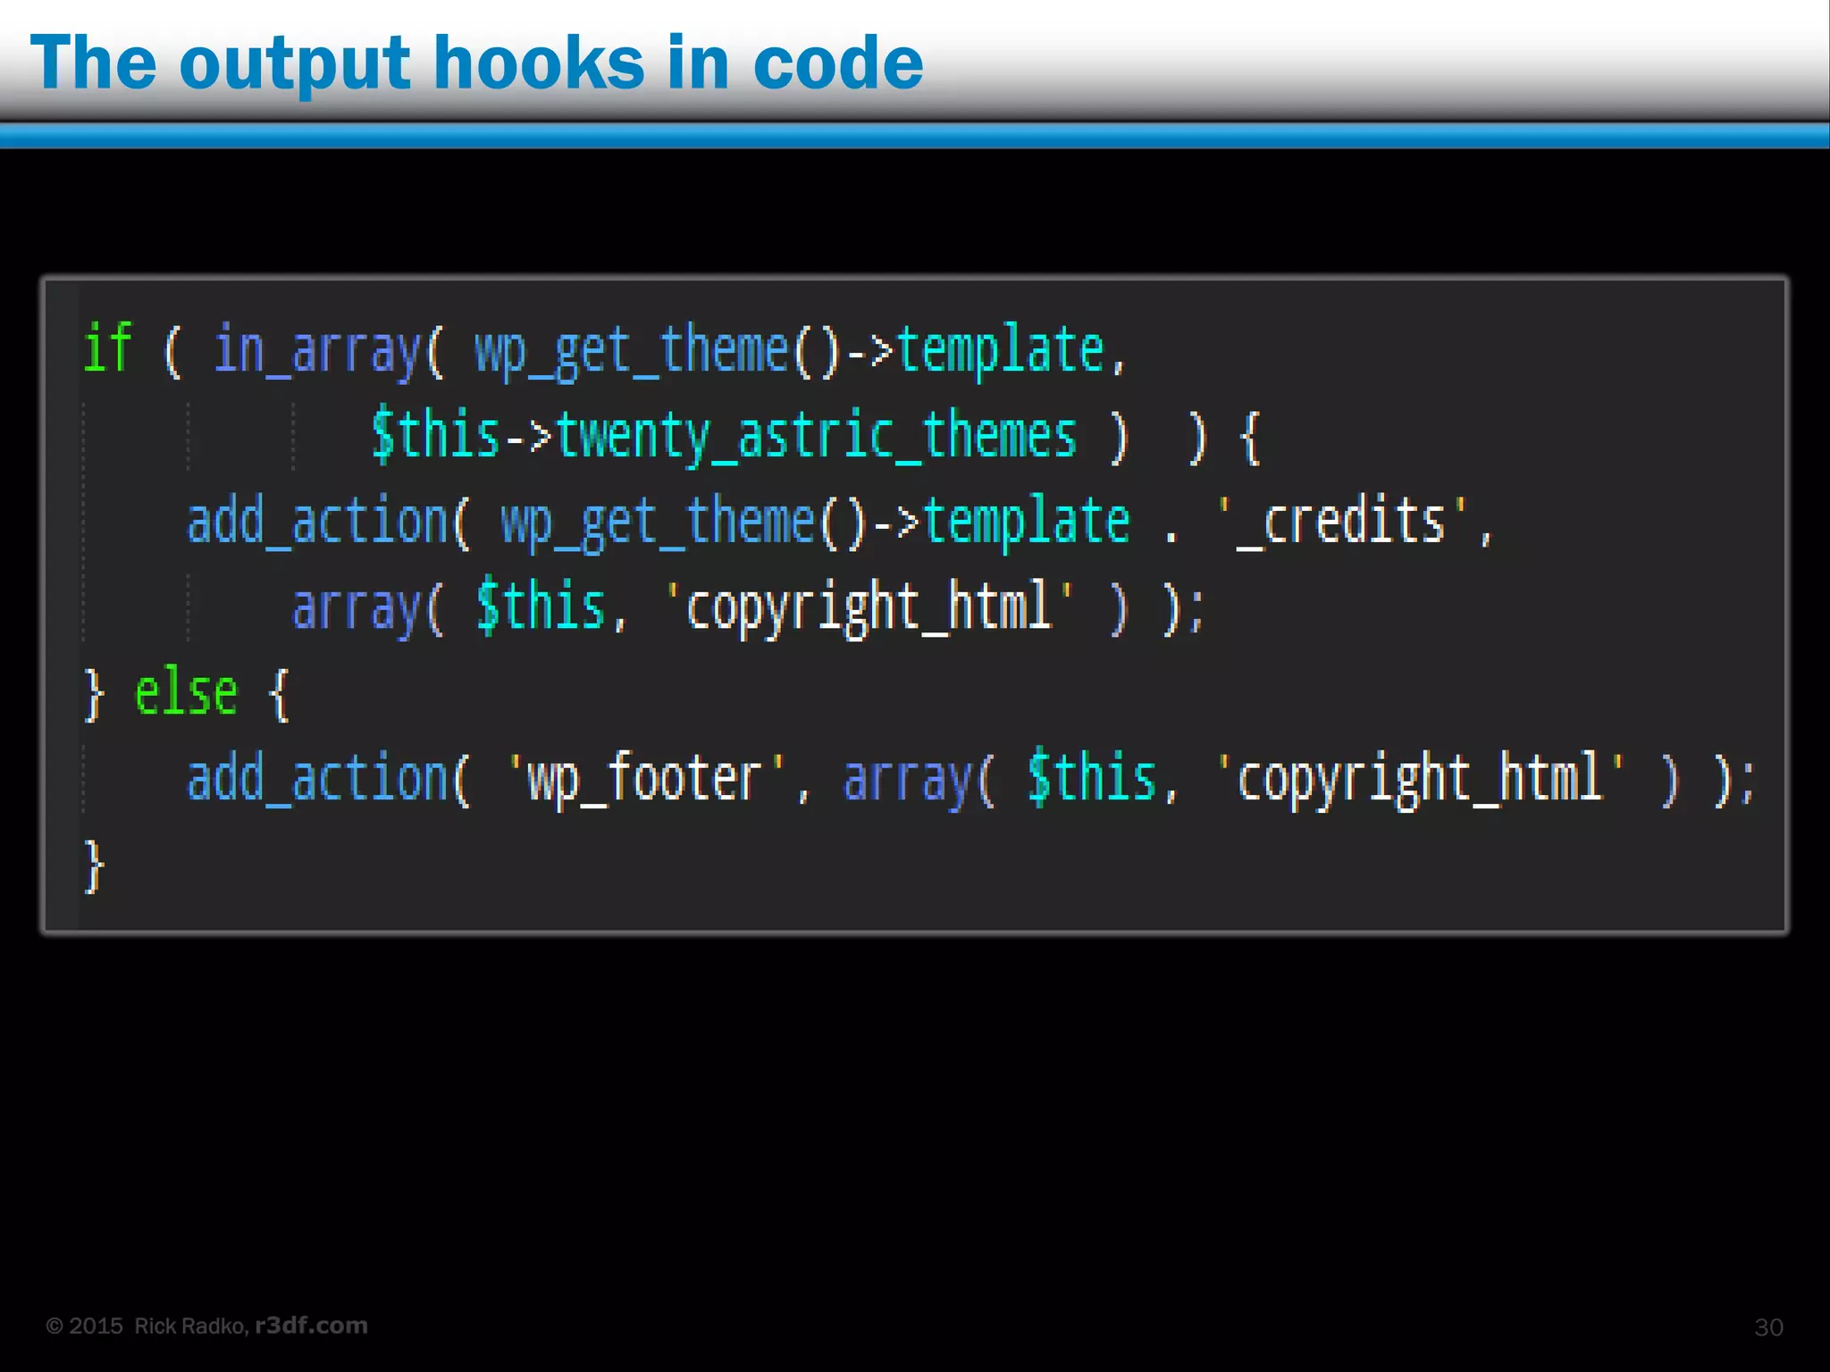Click the 'in_array' function name
Viewport: 1830px width, 1372px height.
click(316, 350)
